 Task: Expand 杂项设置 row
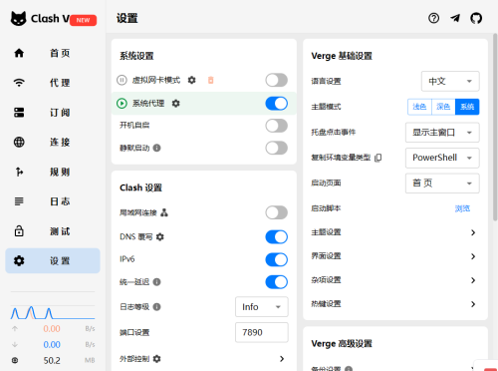[394, 280]
